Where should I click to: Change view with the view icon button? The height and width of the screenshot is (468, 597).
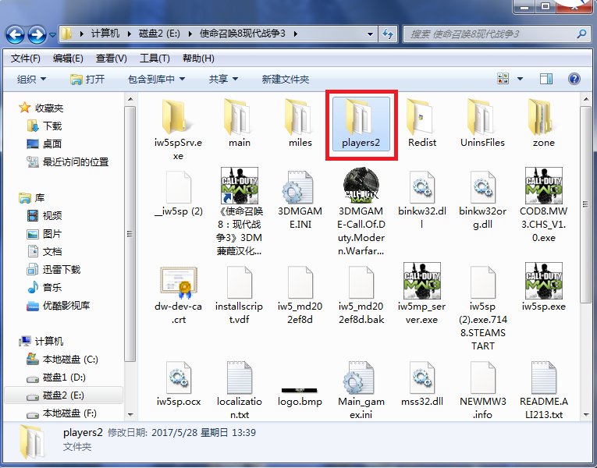[503, 79]
